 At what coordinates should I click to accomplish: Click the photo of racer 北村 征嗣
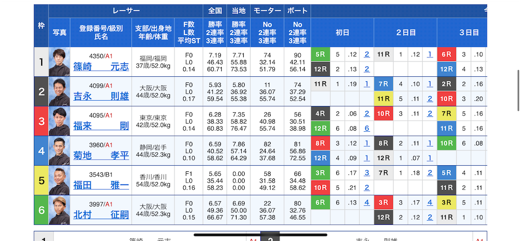coord(59,210)
